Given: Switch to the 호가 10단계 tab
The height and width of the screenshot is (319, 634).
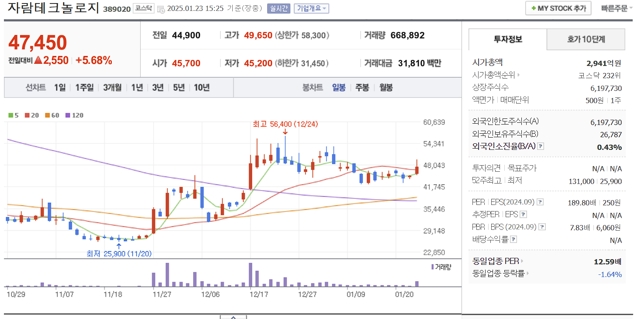Looking at the screenshot, I should coord(586,39).
